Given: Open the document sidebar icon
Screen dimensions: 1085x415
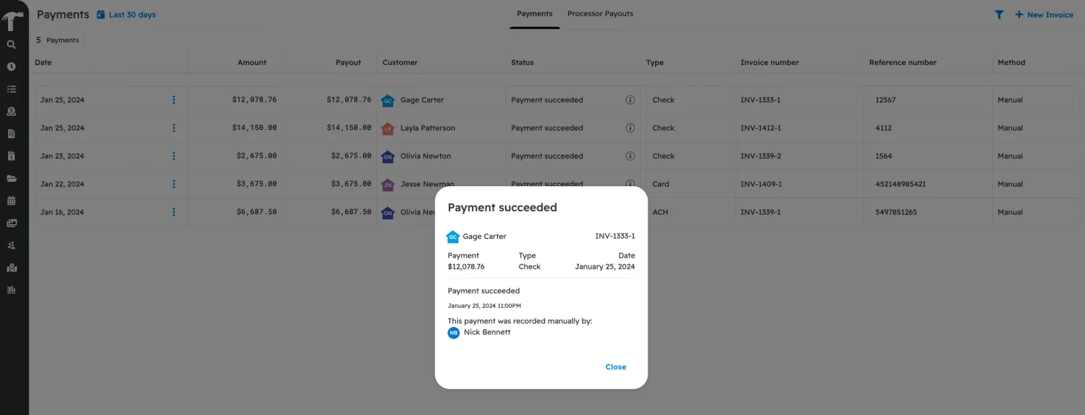Looking at the screenshot, I should [x=12, y=134].
